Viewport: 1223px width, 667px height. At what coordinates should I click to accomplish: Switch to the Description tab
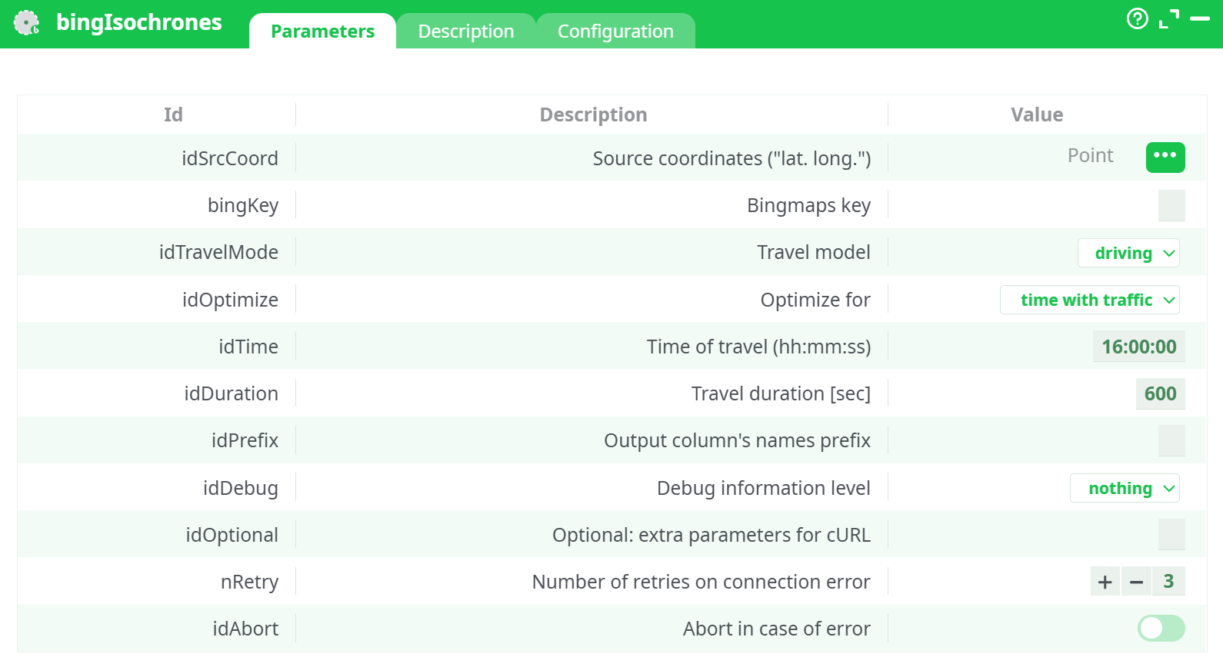465,31
